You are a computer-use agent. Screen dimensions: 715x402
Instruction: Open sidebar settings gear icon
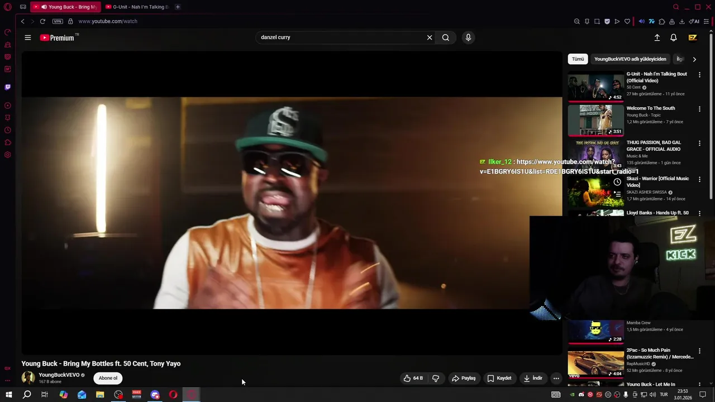click(8, 155)
